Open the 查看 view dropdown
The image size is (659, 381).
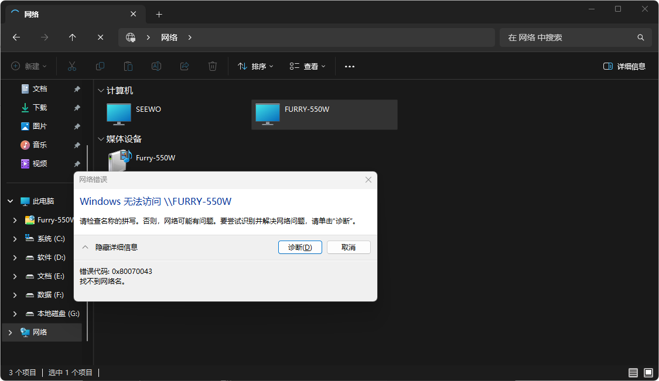308,66
